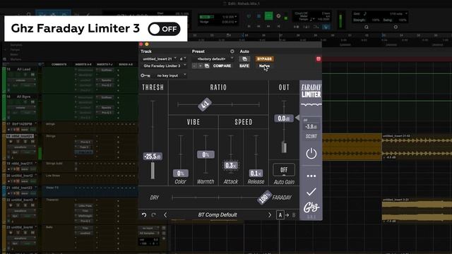
Task: Click the untitled_Insert 21-02 audio clip
Action: (417, 147)
